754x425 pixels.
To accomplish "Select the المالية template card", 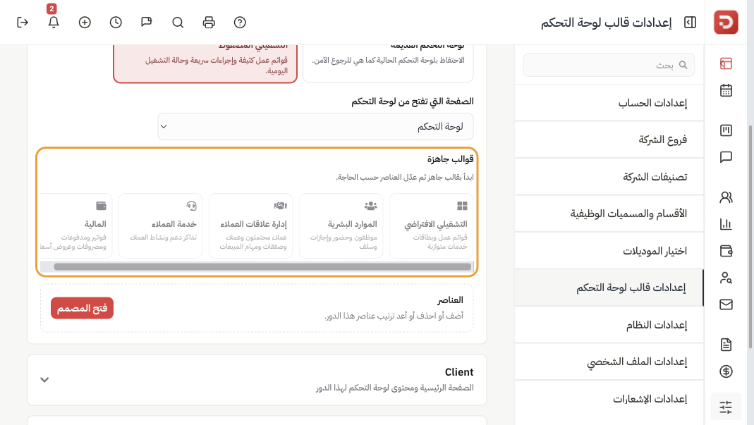I will click(76, 226).
